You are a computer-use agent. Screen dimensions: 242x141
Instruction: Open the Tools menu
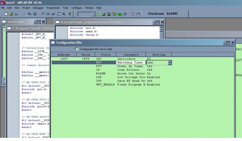click(x=65, y=8)
